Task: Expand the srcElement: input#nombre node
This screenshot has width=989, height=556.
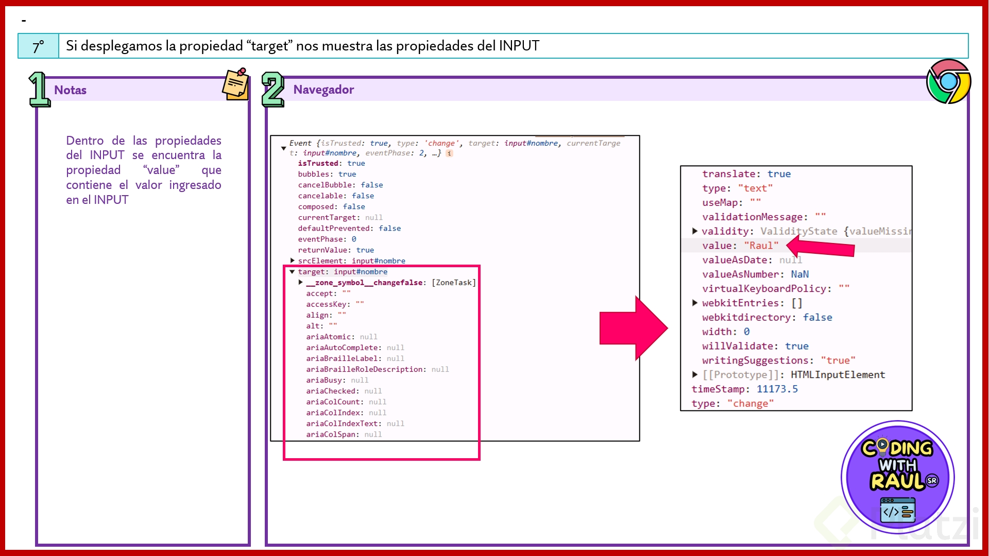Action: pyautogui.click(x=292, y=261)
